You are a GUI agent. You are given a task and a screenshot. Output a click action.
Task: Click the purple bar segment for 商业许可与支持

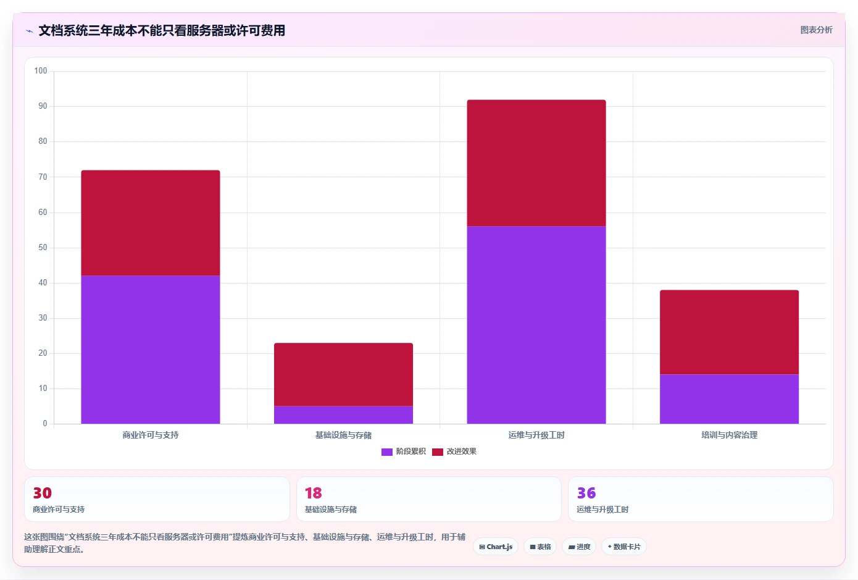pyautogui.click(x=151, y=350)
